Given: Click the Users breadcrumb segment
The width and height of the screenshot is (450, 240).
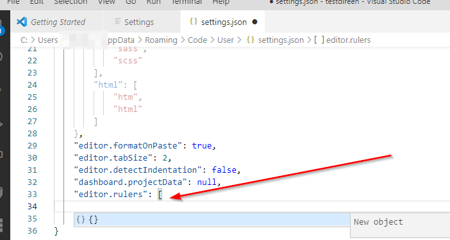Looking at the screenshot, I should [48, 40].
